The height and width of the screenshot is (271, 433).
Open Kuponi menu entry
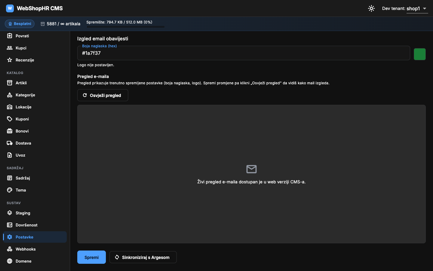(35, 119)
